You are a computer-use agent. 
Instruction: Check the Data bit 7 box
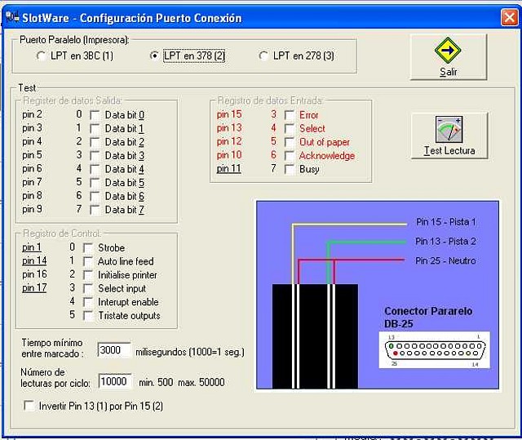[95, 210]
